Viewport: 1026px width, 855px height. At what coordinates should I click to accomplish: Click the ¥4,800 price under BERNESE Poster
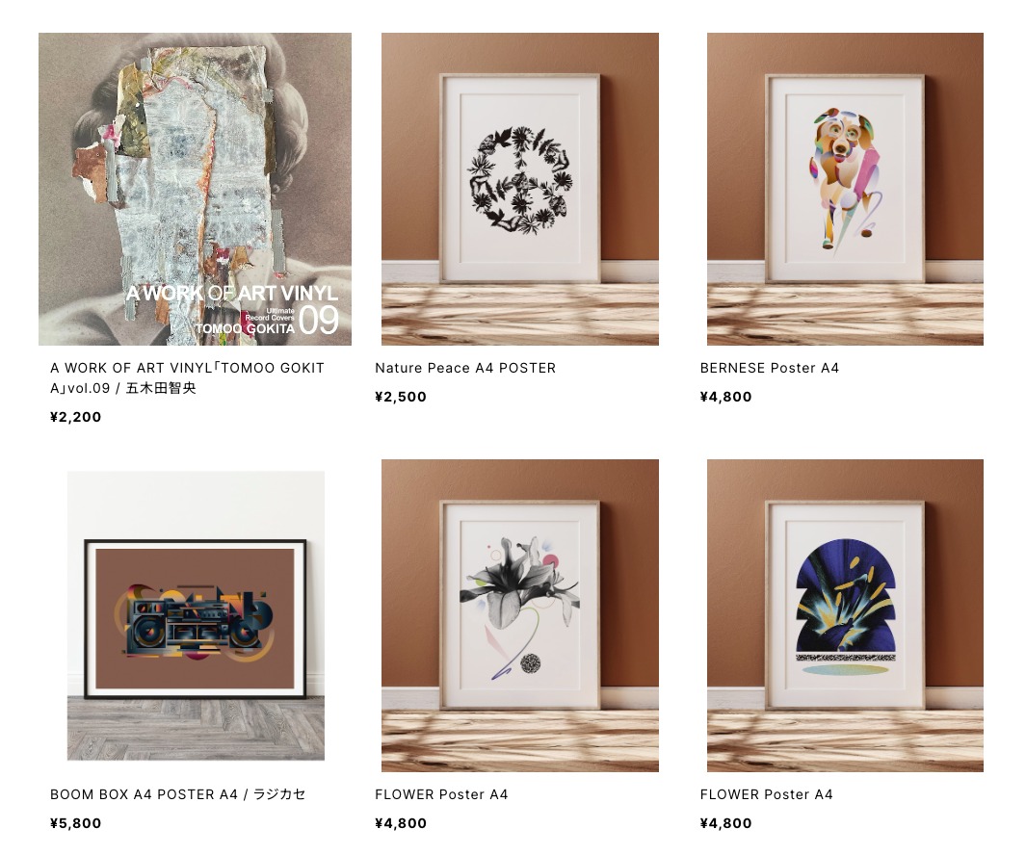click(725, 397)
